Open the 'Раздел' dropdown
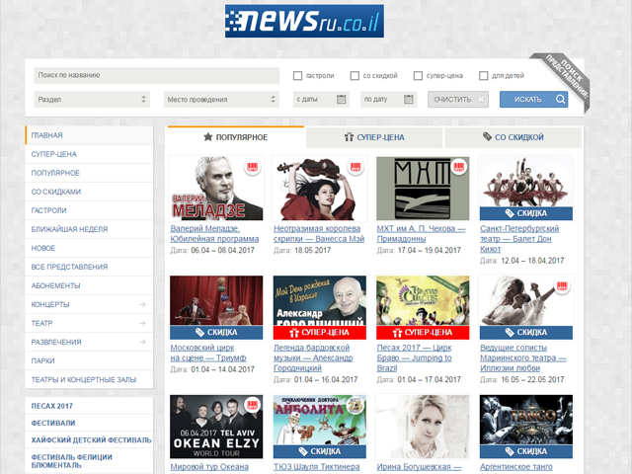Image resolution: width=632 pixels, height=474 pixels. click(92, 99)
